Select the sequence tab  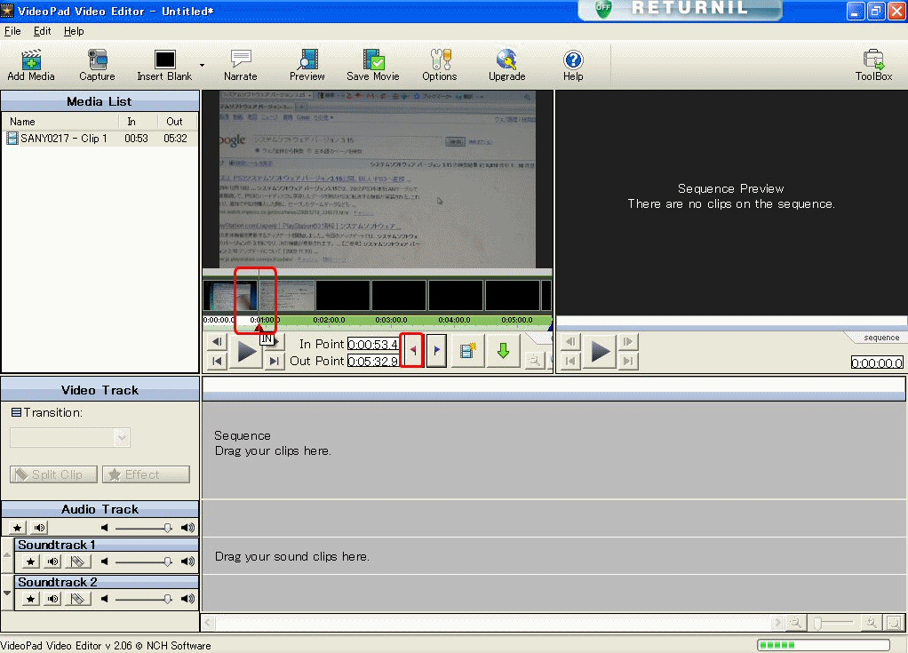[x=880, y=338]
